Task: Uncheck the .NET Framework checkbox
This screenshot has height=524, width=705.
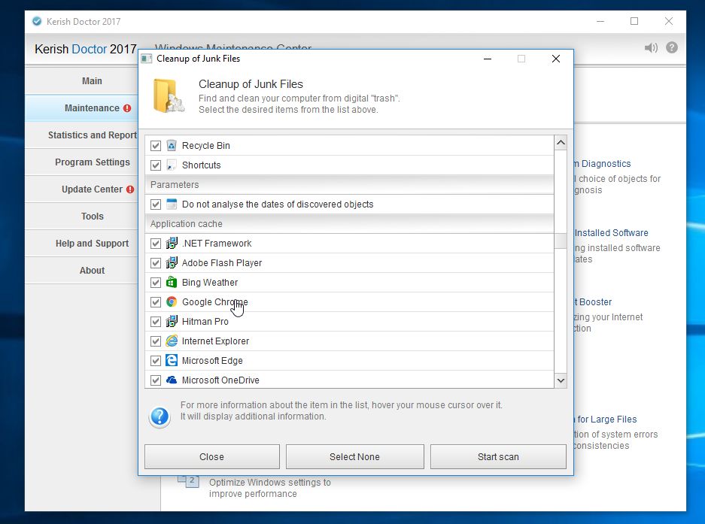Action: click(156, 243)
